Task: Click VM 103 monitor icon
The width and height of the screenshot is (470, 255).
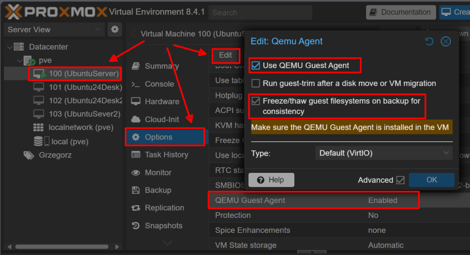Action: (x=39, y=114)
